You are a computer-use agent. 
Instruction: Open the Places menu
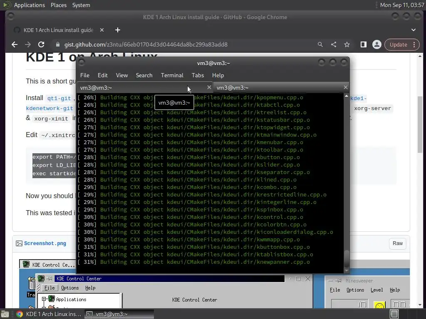click(59, 5)
